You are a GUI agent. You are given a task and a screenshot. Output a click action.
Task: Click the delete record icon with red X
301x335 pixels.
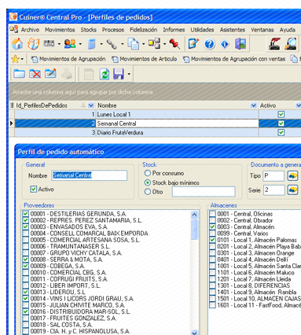(35, 74)
